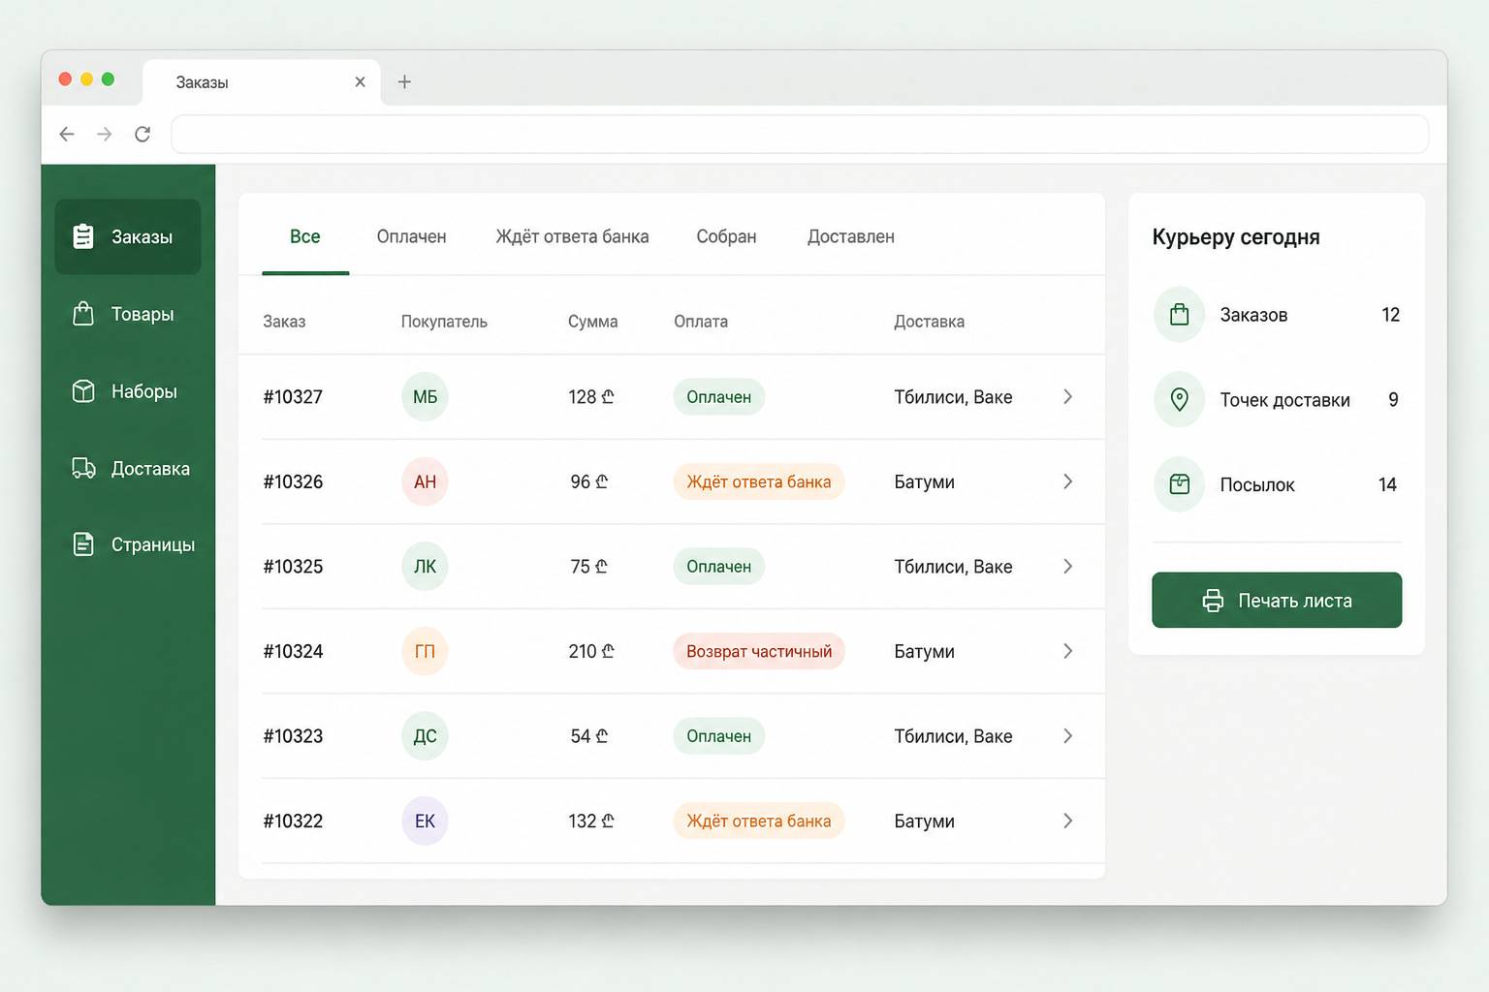Click the АН customer avatar
The image size is (1489, 992).
coord(425,481)
